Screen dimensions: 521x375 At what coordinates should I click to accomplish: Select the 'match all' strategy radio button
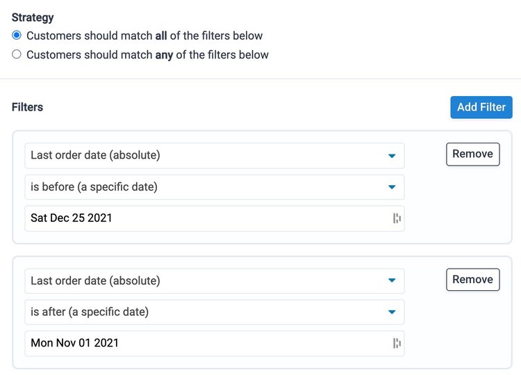(17, 35)
